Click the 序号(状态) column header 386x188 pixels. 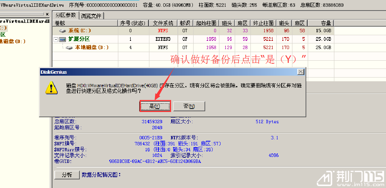coord(134,23)
